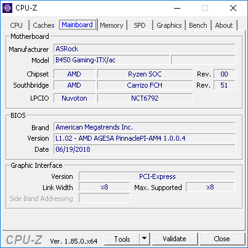
Task: Open the Tools dropdown arrow
Action: 145,239
